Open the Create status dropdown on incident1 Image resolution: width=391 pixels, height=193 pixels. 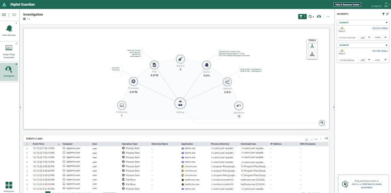[380, 38]
